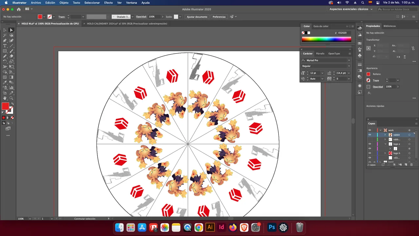Open Photoshop from the Dock

pyautogui.click(x=271, y=227)
